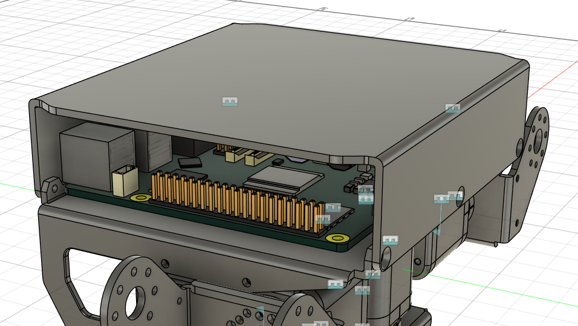This screenshot has height=326, width=578.
Task: Click the small black chip behind GPIO header
Action: click(x=190, y=163)
